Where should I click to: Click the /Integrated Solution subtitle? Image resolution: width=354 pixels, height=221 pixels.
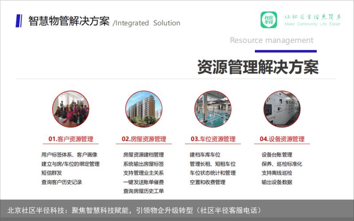tap(146, 23)
